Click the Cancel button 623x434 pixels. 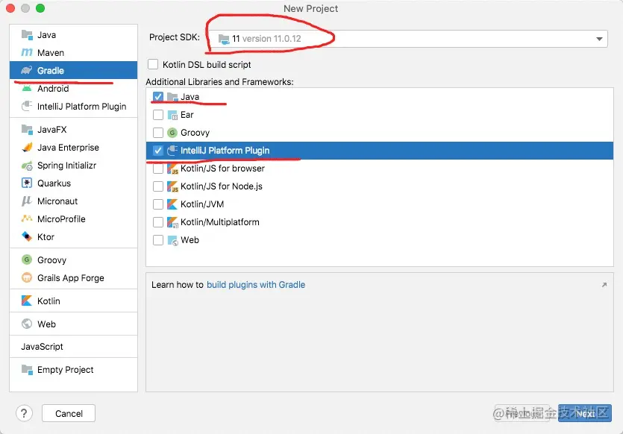[x=69, y=413]
